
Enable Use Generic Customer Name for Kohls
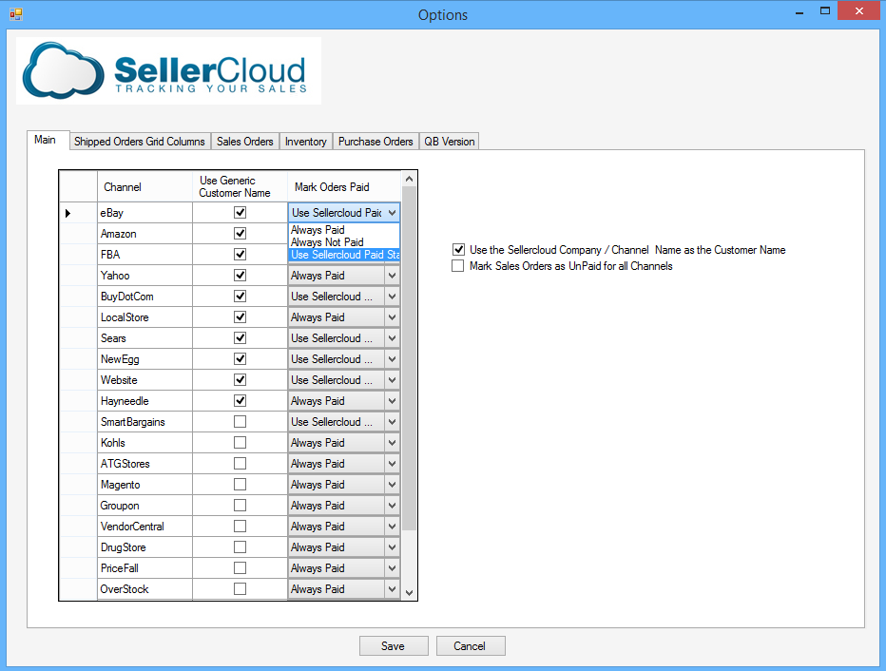[241, 442]
